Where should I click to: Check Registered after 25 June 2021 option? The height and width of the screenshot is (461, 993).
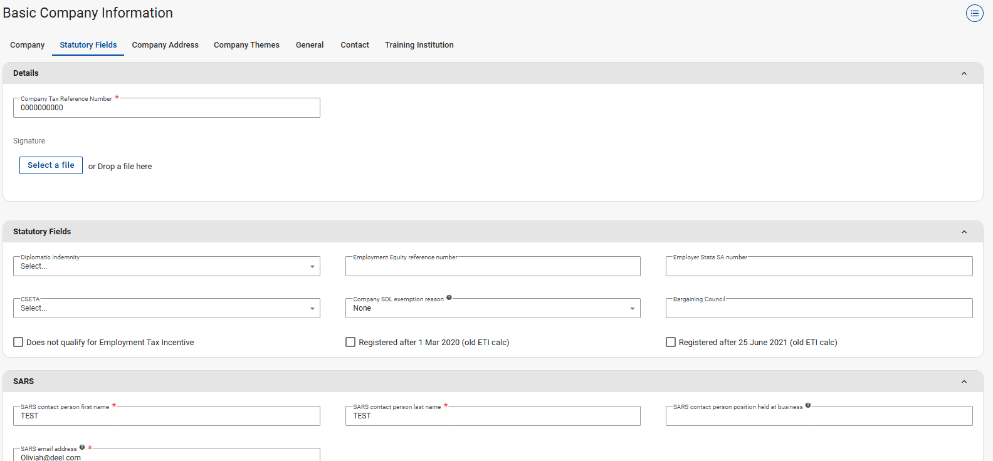tap(671, 342)
